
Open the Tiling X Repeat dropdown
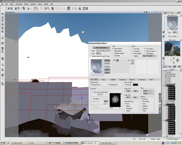coord(148,91)
